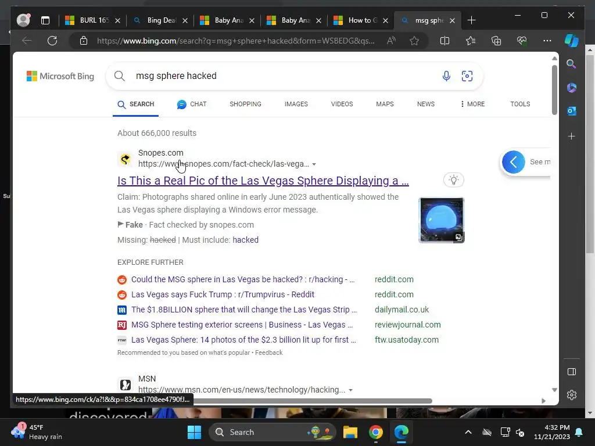Start Read aloud from address bar
The image size is (595, 446).
coord(391,41)
